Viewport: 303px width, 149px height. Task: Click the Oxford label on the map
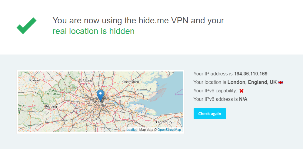(35, 80)
